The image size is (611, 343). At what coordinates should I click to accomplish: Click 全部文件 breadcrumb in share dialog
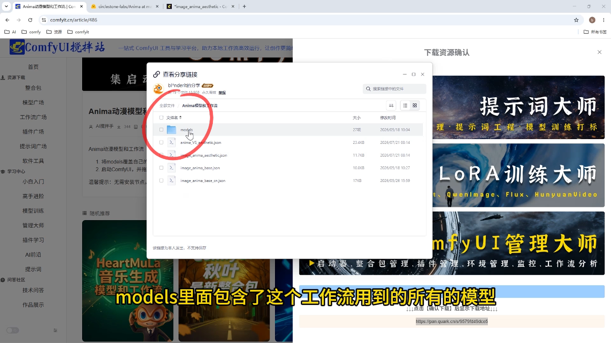click(167, 106)
